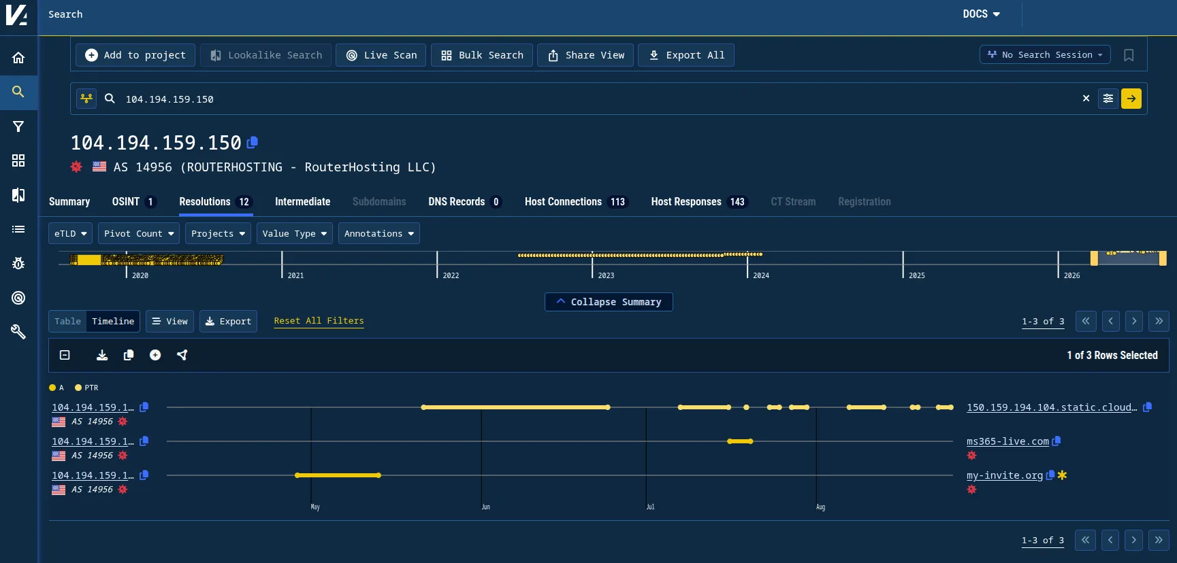Open the Value Type filter dropdown
The image size is (1177, 563).
coord(295,233)
